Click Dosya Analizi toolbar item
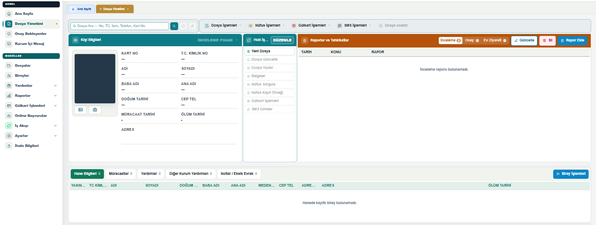596x225 pixels. pos(393,26)
